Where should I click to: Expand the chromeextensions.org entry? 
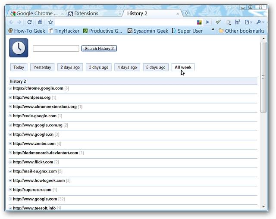10,107
